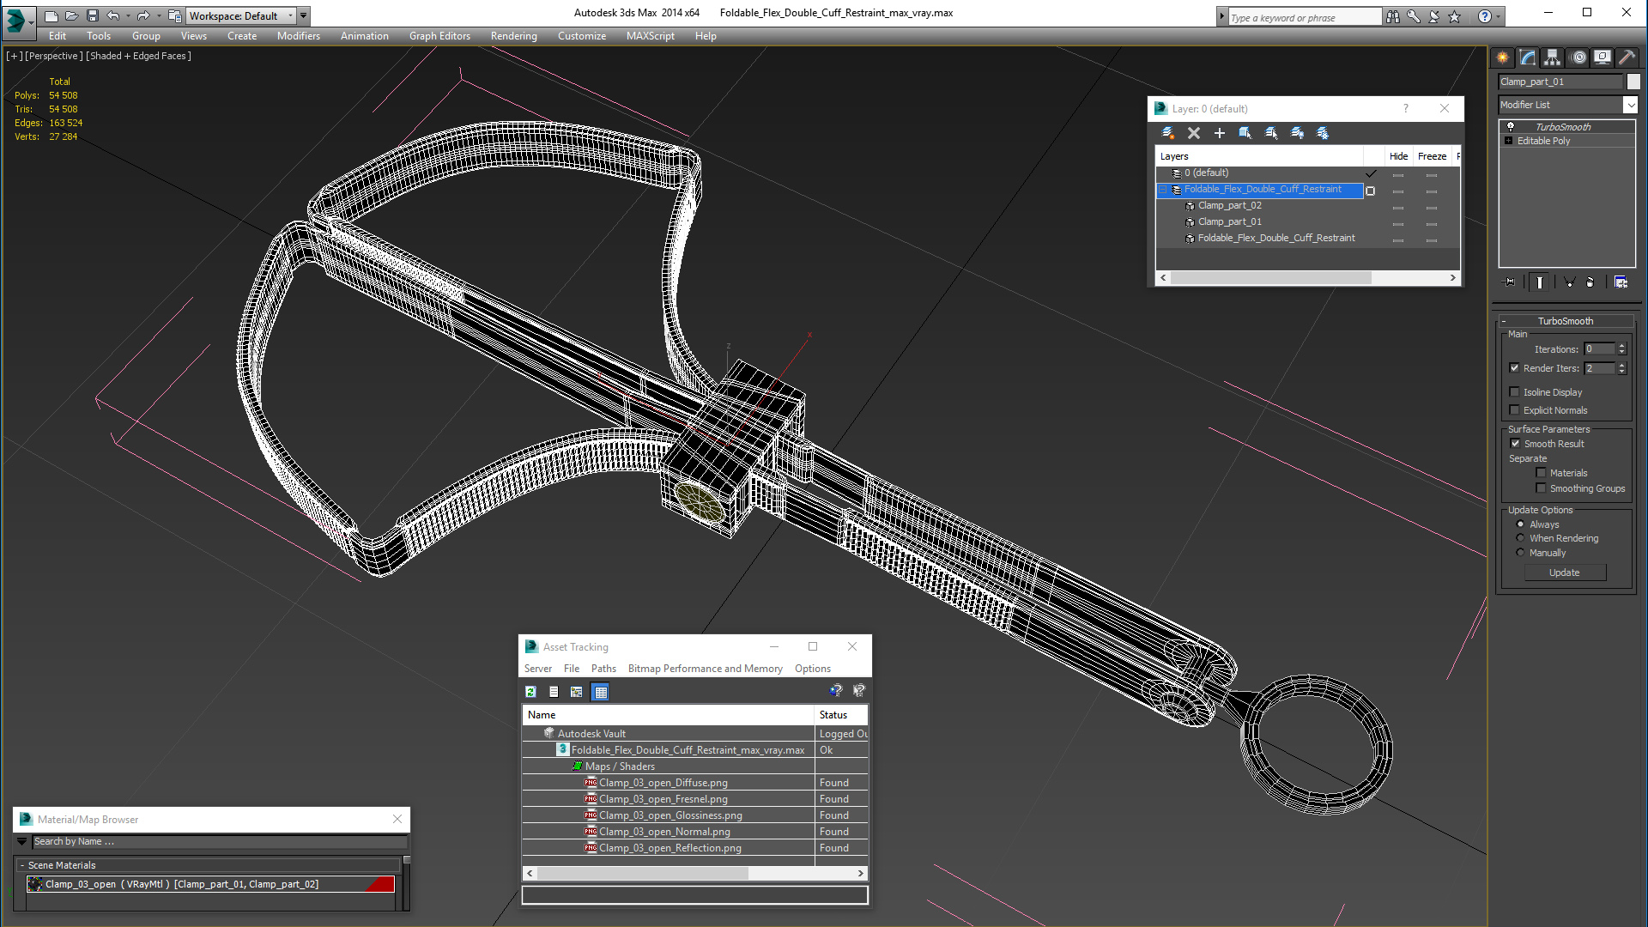Expand the Editable Poly stack entry
Screen dimensions: 1648x927
[x=1508, y=141]
